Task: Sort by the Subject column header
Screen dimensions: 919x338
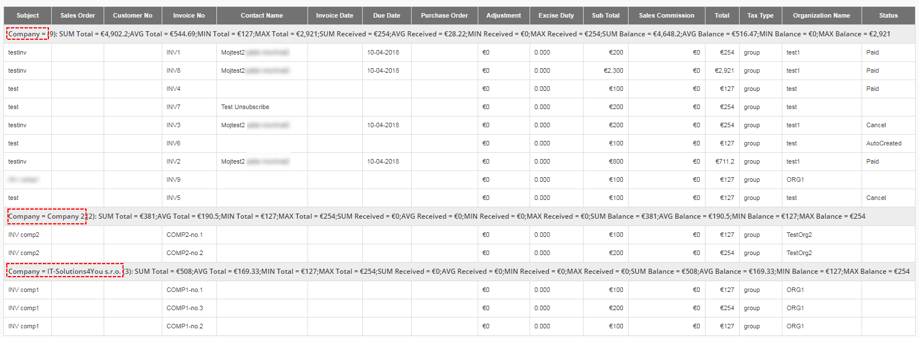Action: [x=27, y=15]
